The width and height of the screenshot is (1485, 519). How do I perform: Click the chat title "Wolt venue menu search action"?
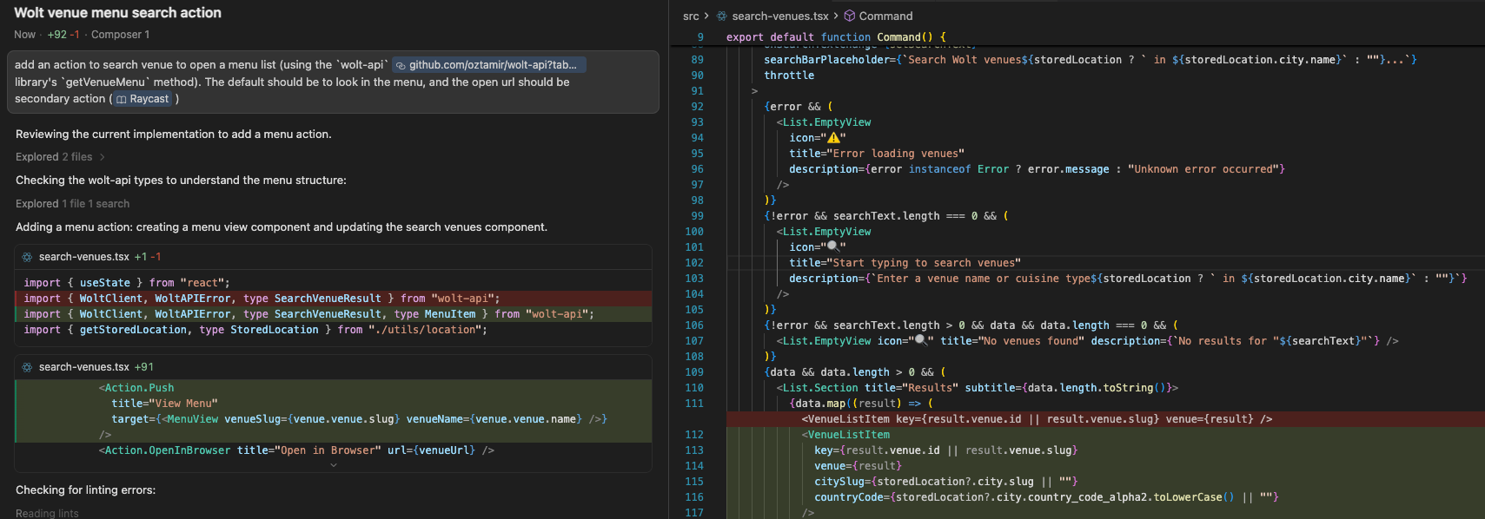point(117,13)
